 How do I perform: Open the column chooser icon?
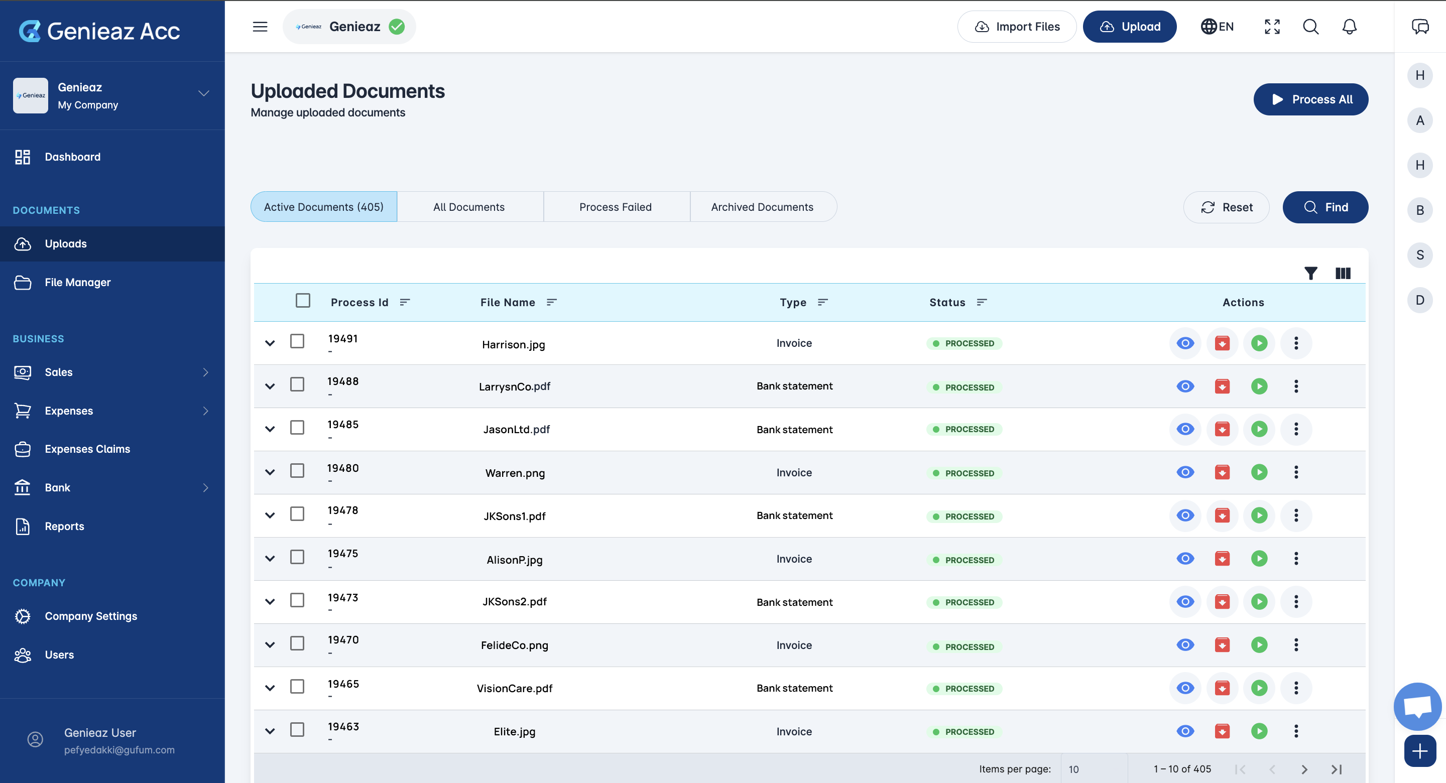[x=1343, y=274]
